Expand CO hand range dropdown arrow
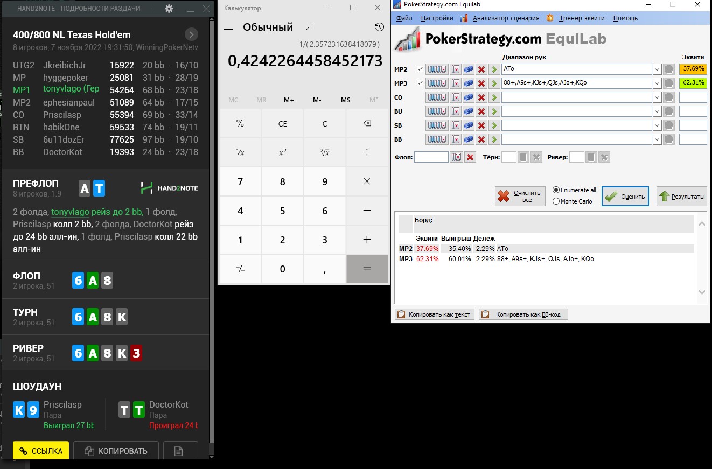 pos(657,97)
